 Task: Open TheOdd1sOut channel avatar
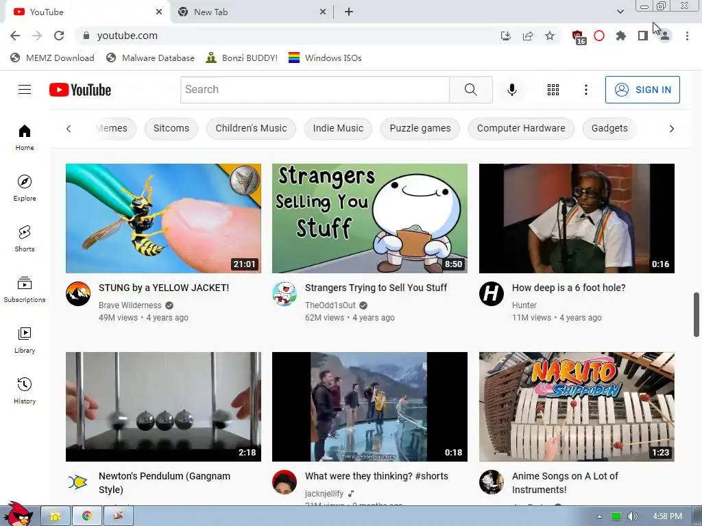point(285,294)
